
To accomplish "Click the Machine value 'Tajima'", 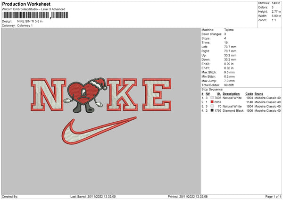I will [x=229, y=30].
